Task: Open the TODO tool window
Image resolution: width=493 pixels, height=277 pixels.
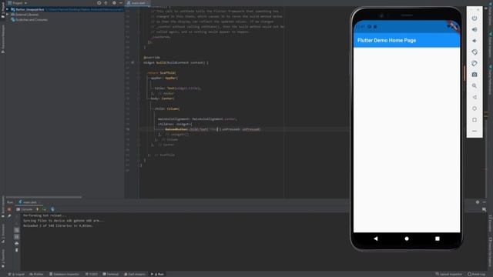Action: tap(92, 274)
